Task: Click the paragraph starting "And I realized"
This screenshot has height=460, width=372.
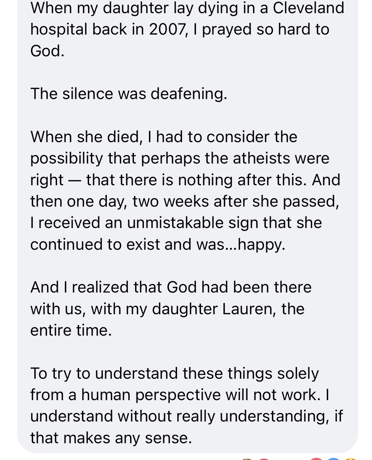Action: point(171,309)
